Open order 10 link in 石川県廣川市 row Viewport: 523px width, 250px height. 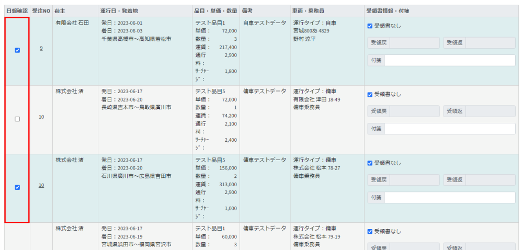[41, 185]
